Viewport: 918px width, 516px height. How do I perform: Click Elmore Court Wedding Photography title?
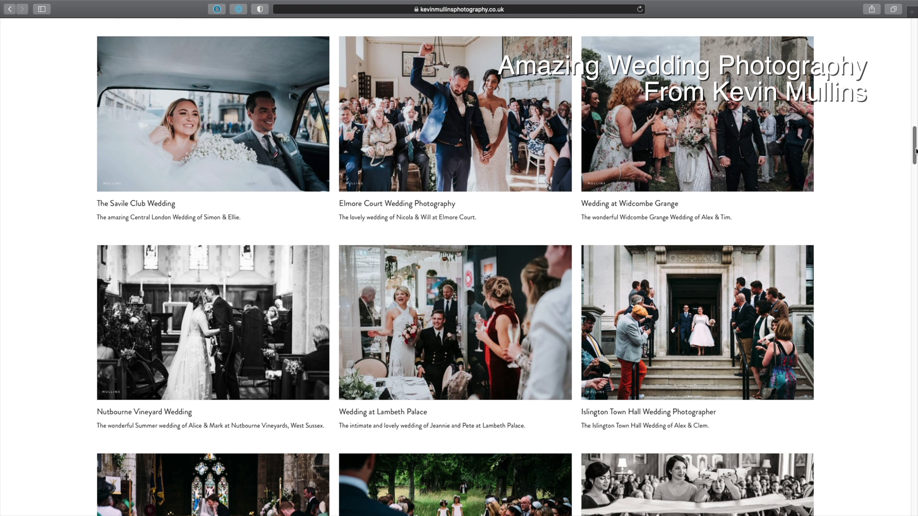point(397,203)
